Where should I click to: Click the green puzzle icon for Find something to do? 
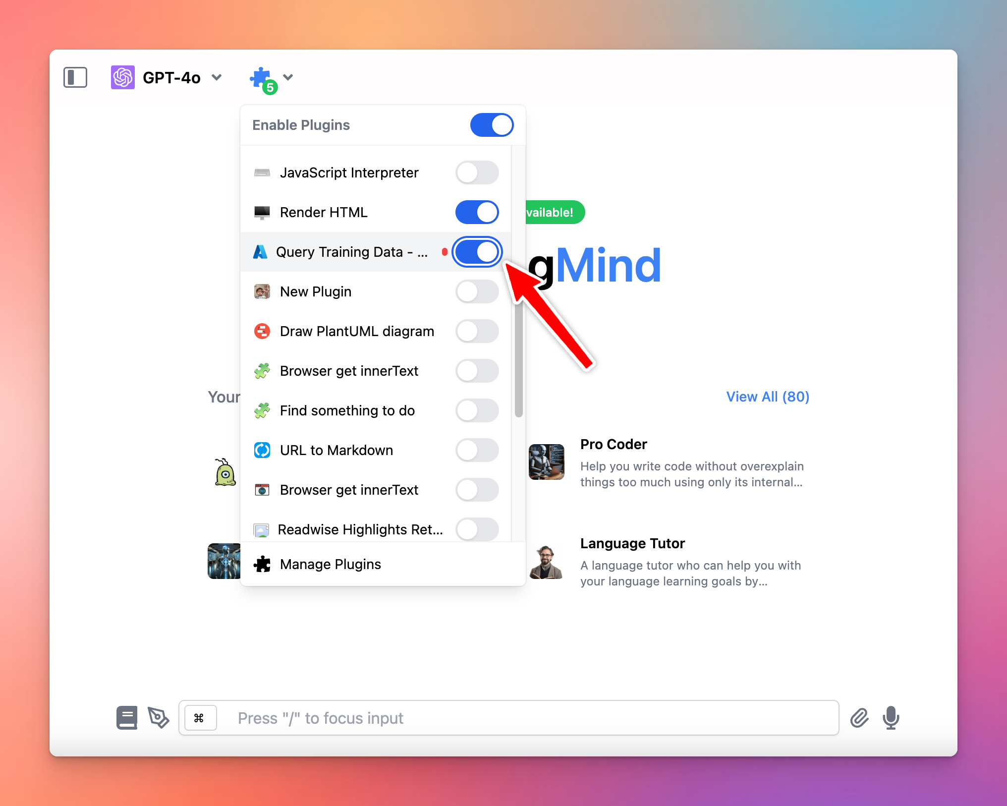[x=262, y=410]
